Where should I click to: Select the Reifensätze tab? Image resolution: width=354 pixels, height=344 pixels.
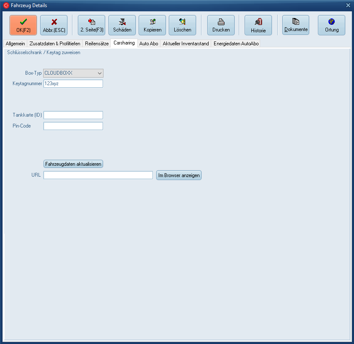pyautogui.click(x=96, y=44)
